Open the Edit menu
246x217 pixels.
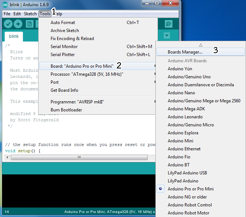[x=17, y=14]
